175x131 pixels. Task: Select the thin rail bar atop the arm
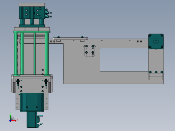(x=70, y=39)
